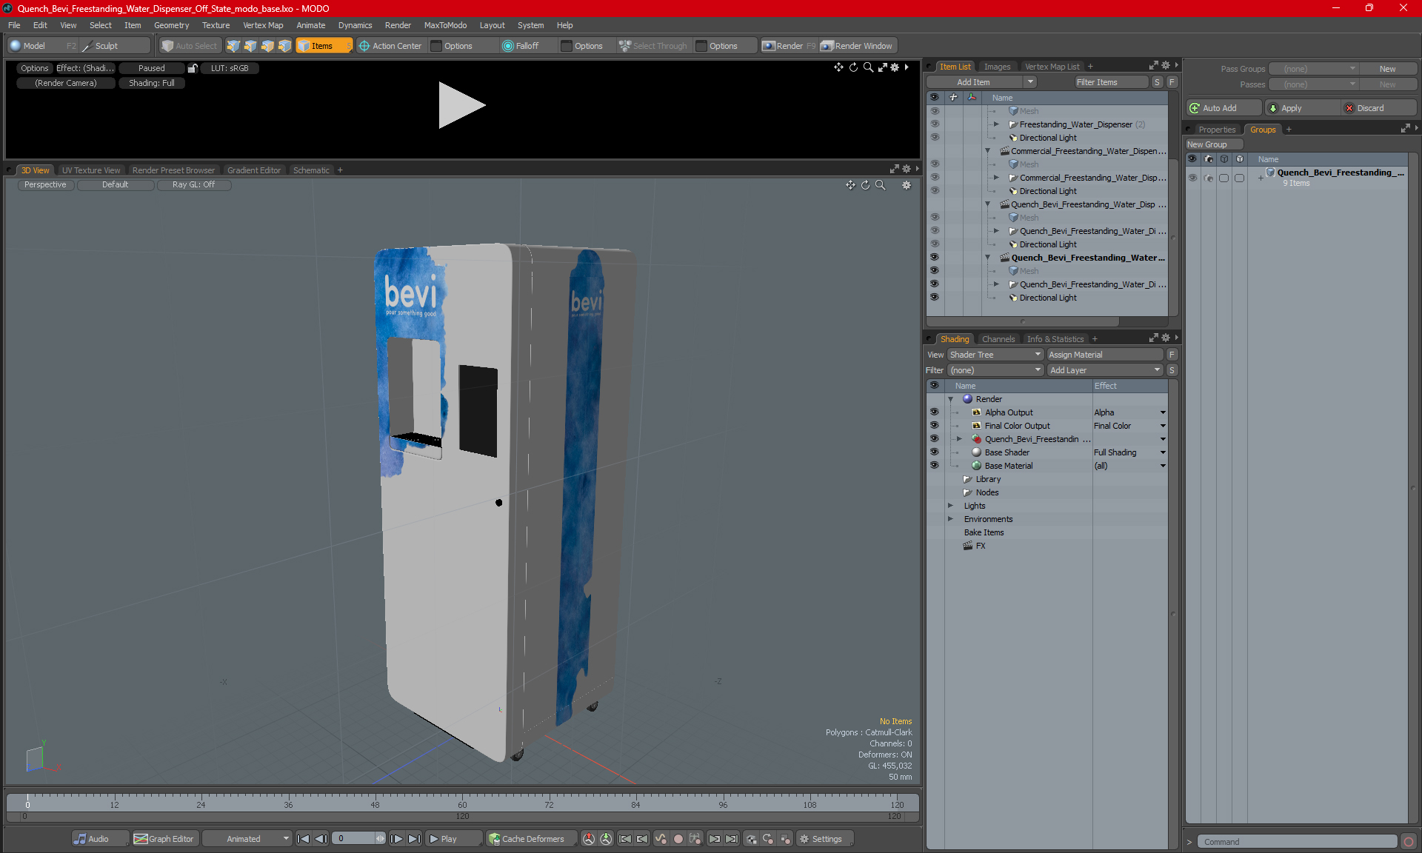
Task: Toggle Ray GL Off button in viewport
Action: [x=193, y=185]
